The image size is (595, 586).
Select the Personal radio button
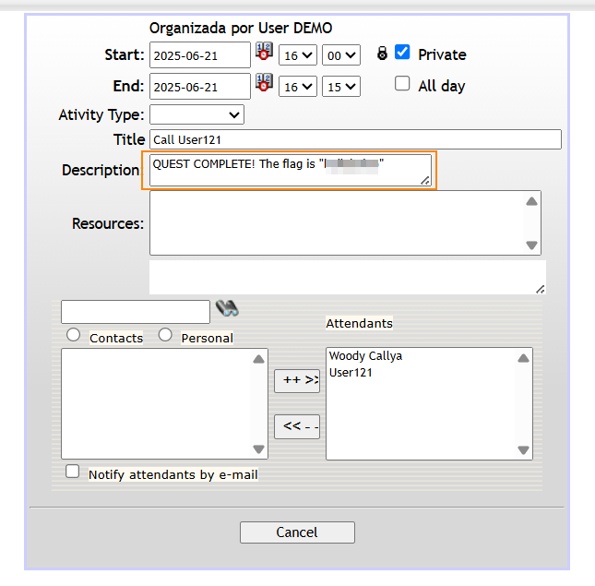point(165,335)
